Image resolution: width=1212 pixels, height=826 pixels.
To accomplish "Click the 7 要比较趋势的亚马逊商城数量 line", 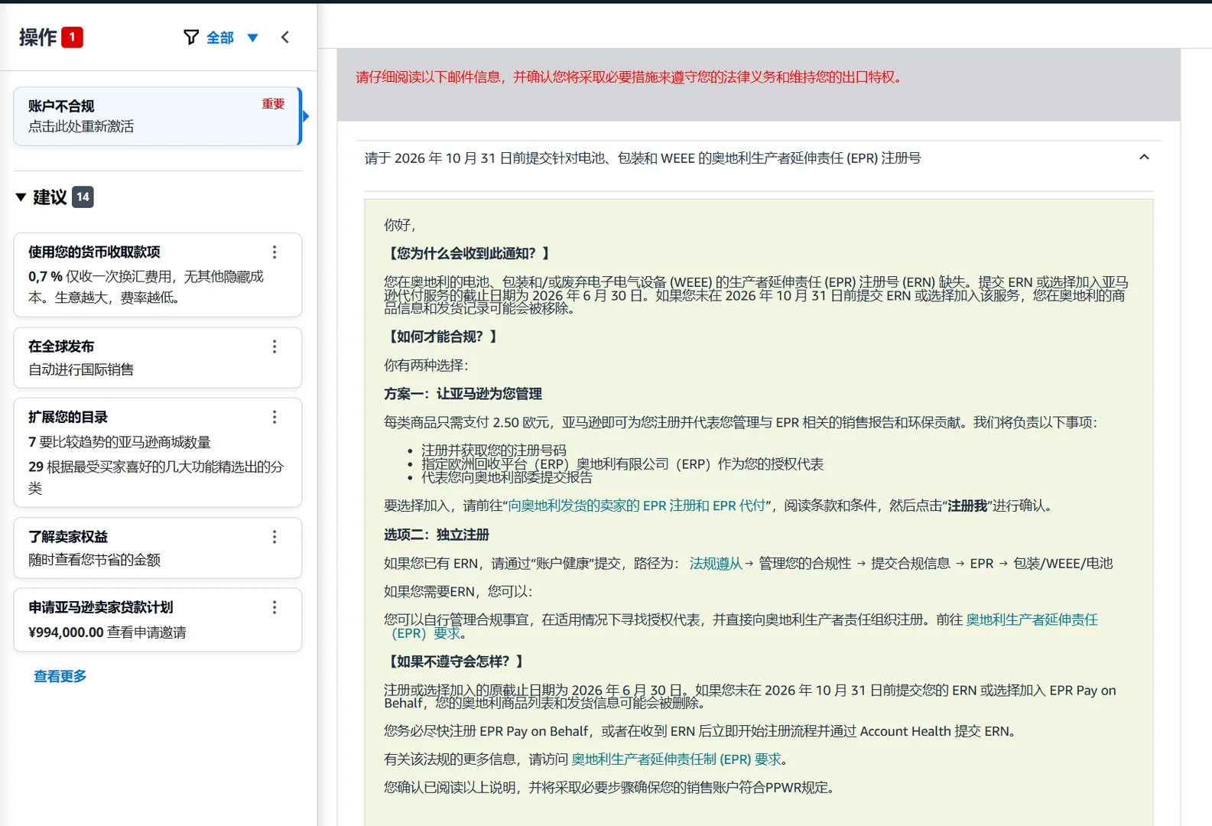I will [119, 442].
